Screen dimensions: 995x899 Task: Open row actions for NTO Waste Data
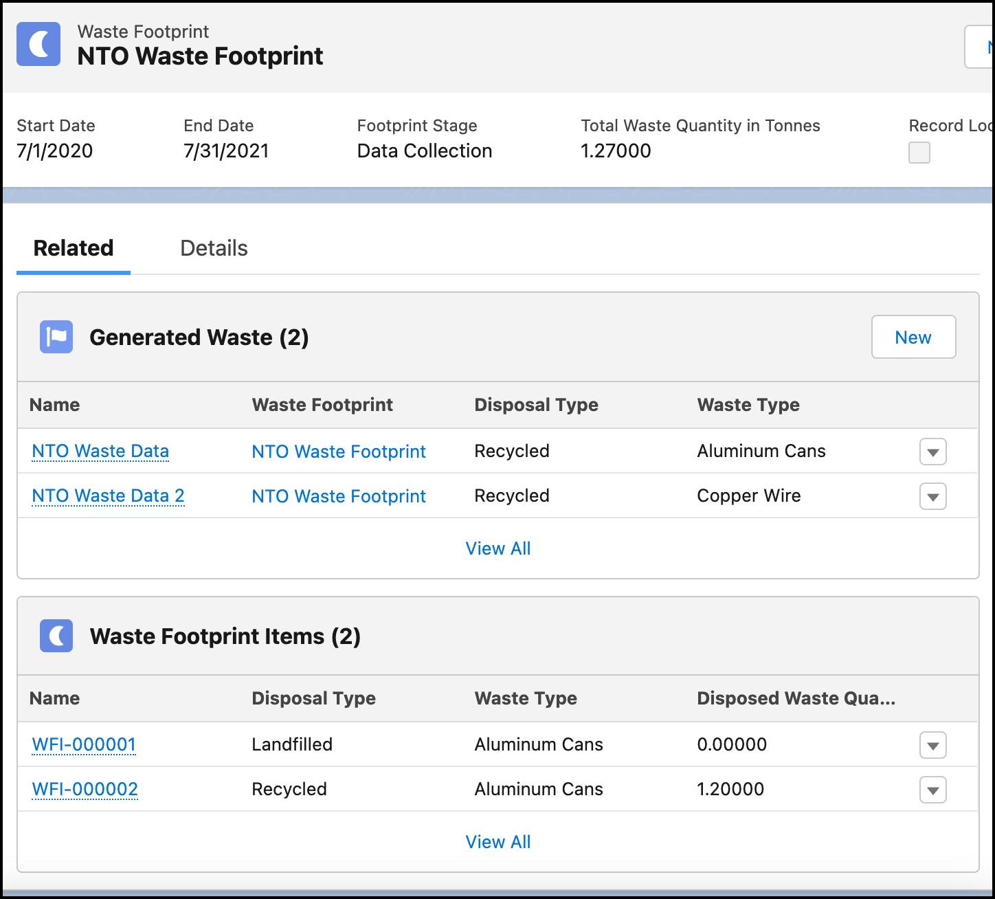[932, 452]
